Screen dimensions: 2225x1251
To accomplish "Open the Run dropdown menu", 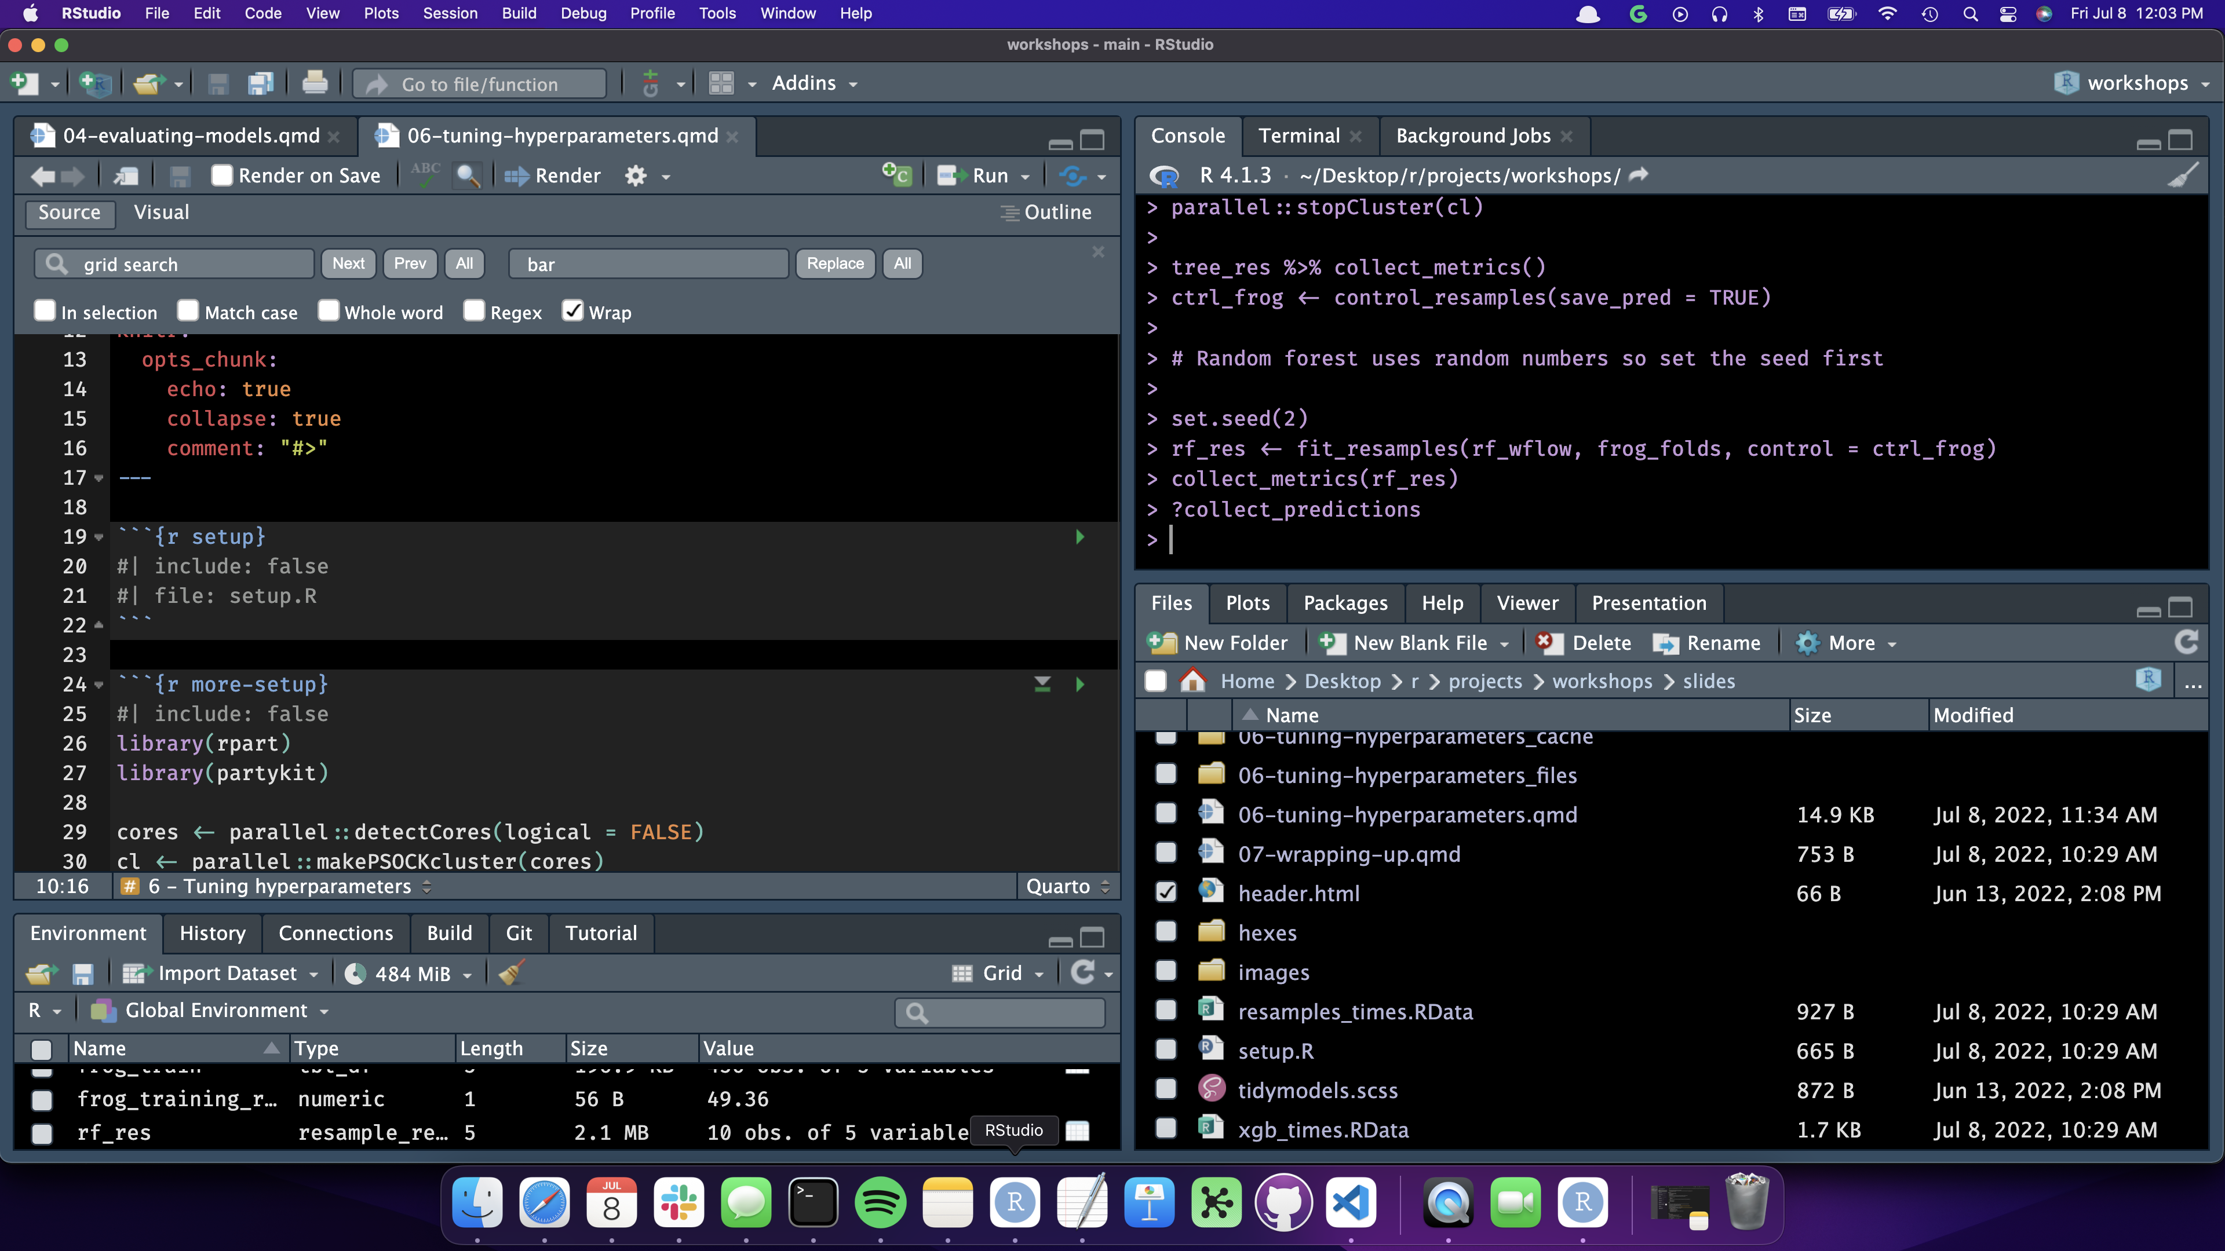I will pyautogui.click(x=1023, y=175).
